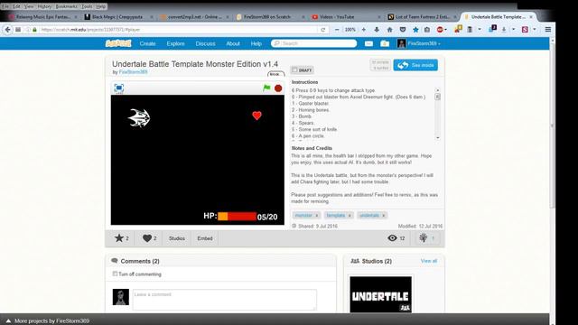Open the Scratch messages envelope icon
Viewport: 578px width, 325px height.
pos(368,43)
